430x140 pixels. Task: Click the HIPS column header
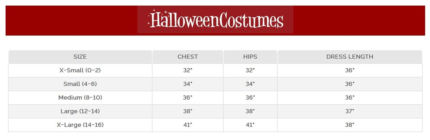pos(250,57)
